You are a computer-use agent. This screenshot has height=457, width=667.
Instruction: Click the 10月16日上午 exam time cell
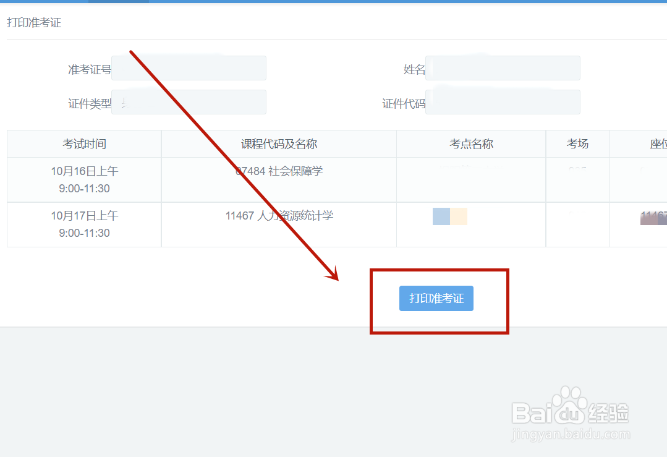pyautogui.click(x=84, y=180)
